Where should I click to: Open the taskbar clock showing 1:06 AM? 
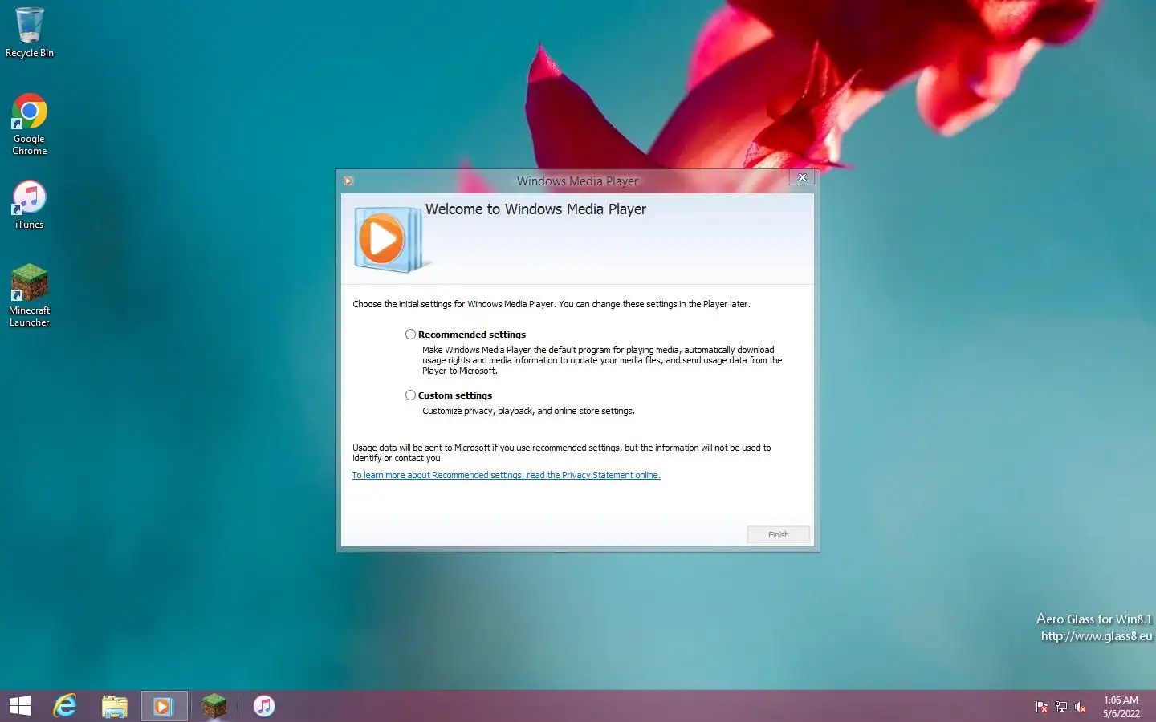point(1121,707)
